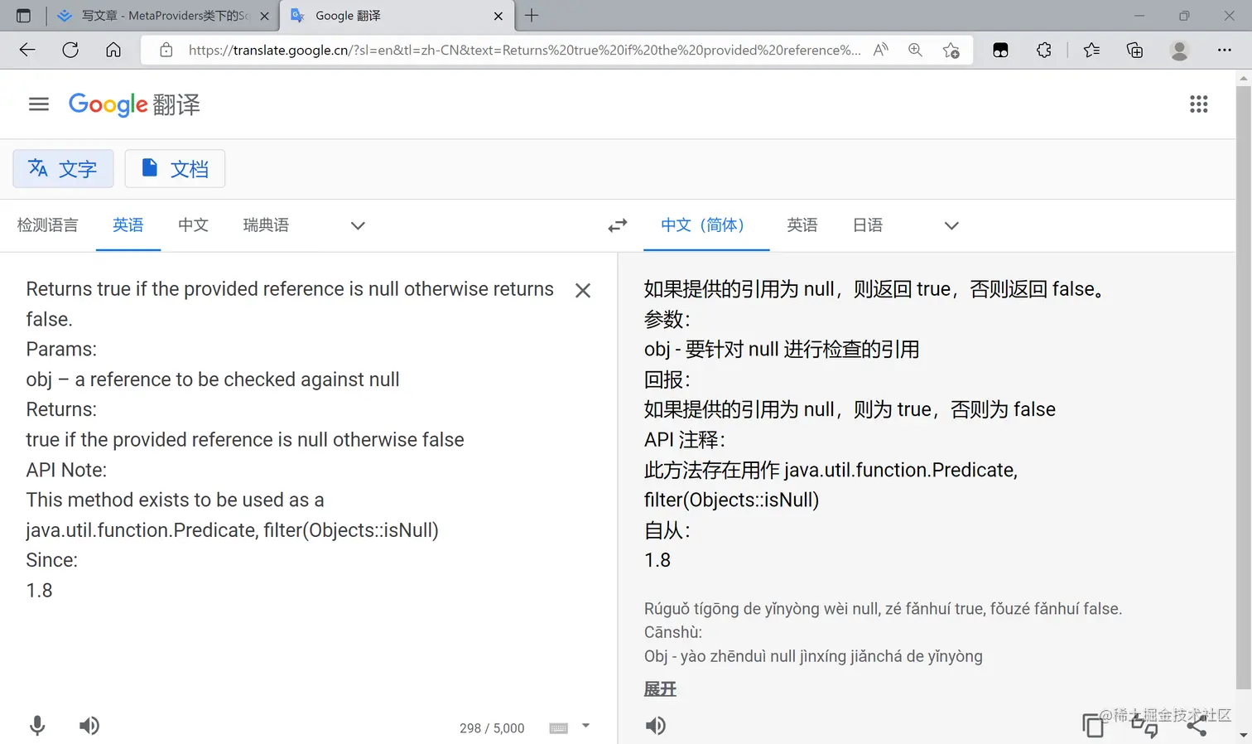Select 英语 as the target language
Viewport: 1252px width, 744px height.
tap(802, 225)
